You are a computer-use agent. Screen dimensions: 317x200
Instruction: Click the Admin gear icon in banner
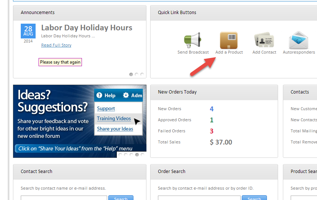pos(126,95)
